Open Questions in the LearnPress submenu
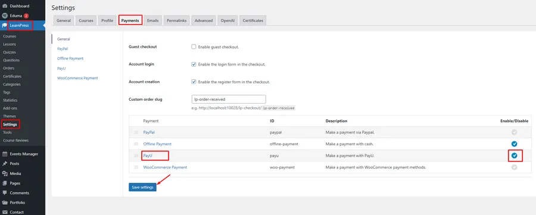 pyautogui.click(x=11, y=60)
